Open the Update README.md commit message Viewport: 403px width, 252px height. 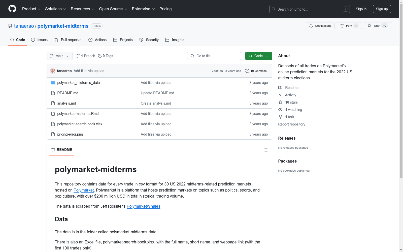pyautogui.click(x=157, y=93)
